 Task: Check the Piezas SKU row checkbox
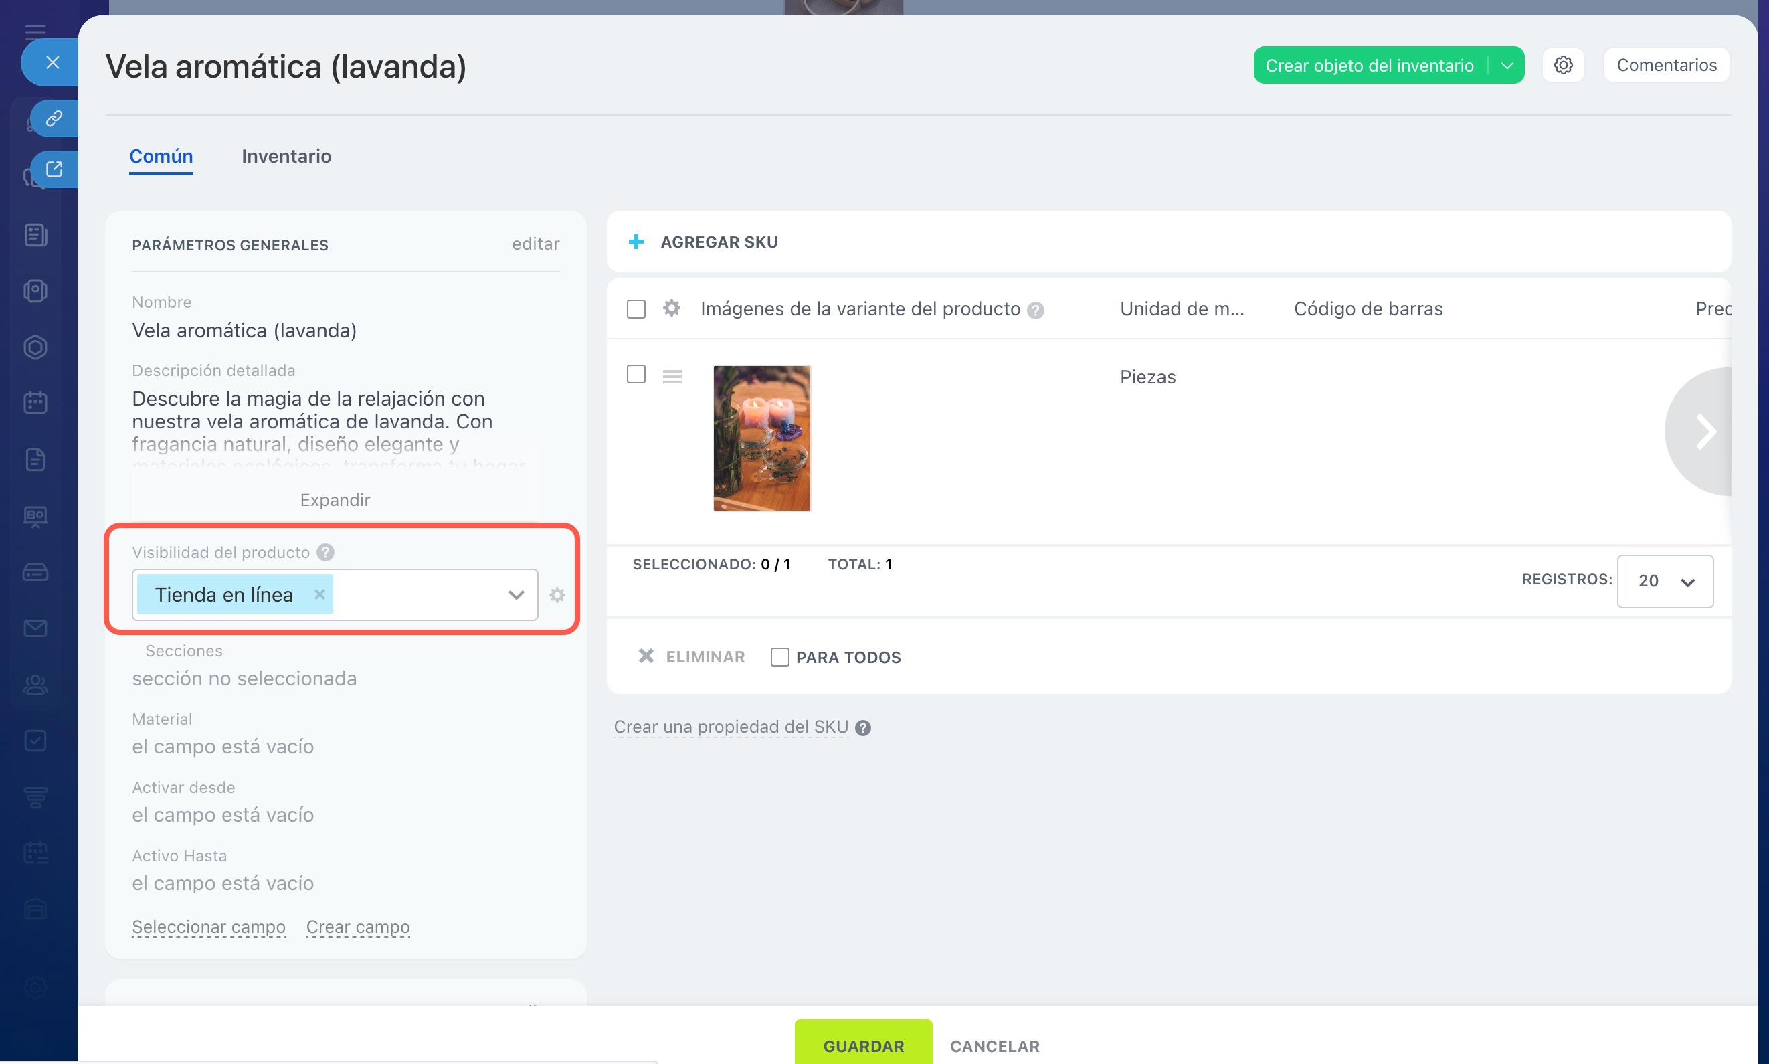pyautogui.click(x=636, y=374)
